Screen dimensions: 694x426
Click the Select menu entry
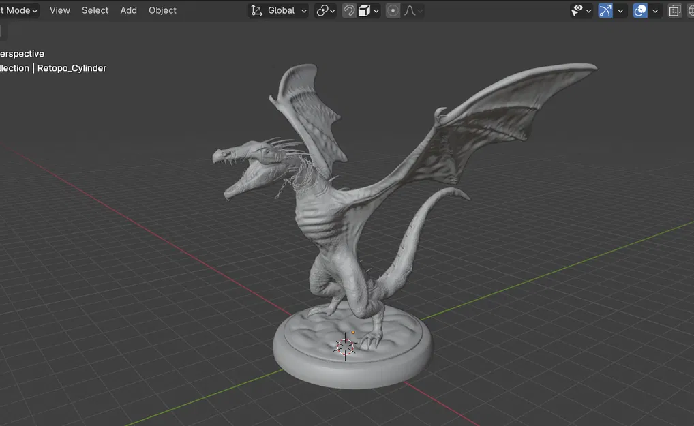95,10
